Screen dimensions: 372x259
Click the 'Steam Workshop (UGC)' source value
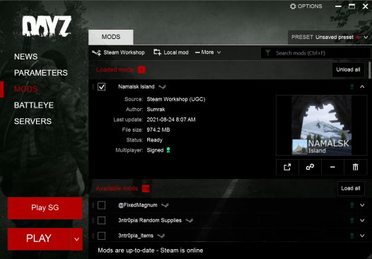(176, 99)
